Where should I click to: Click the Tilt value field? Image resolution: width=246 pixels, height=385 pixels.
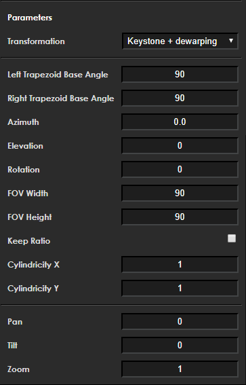tap(180, 345)
